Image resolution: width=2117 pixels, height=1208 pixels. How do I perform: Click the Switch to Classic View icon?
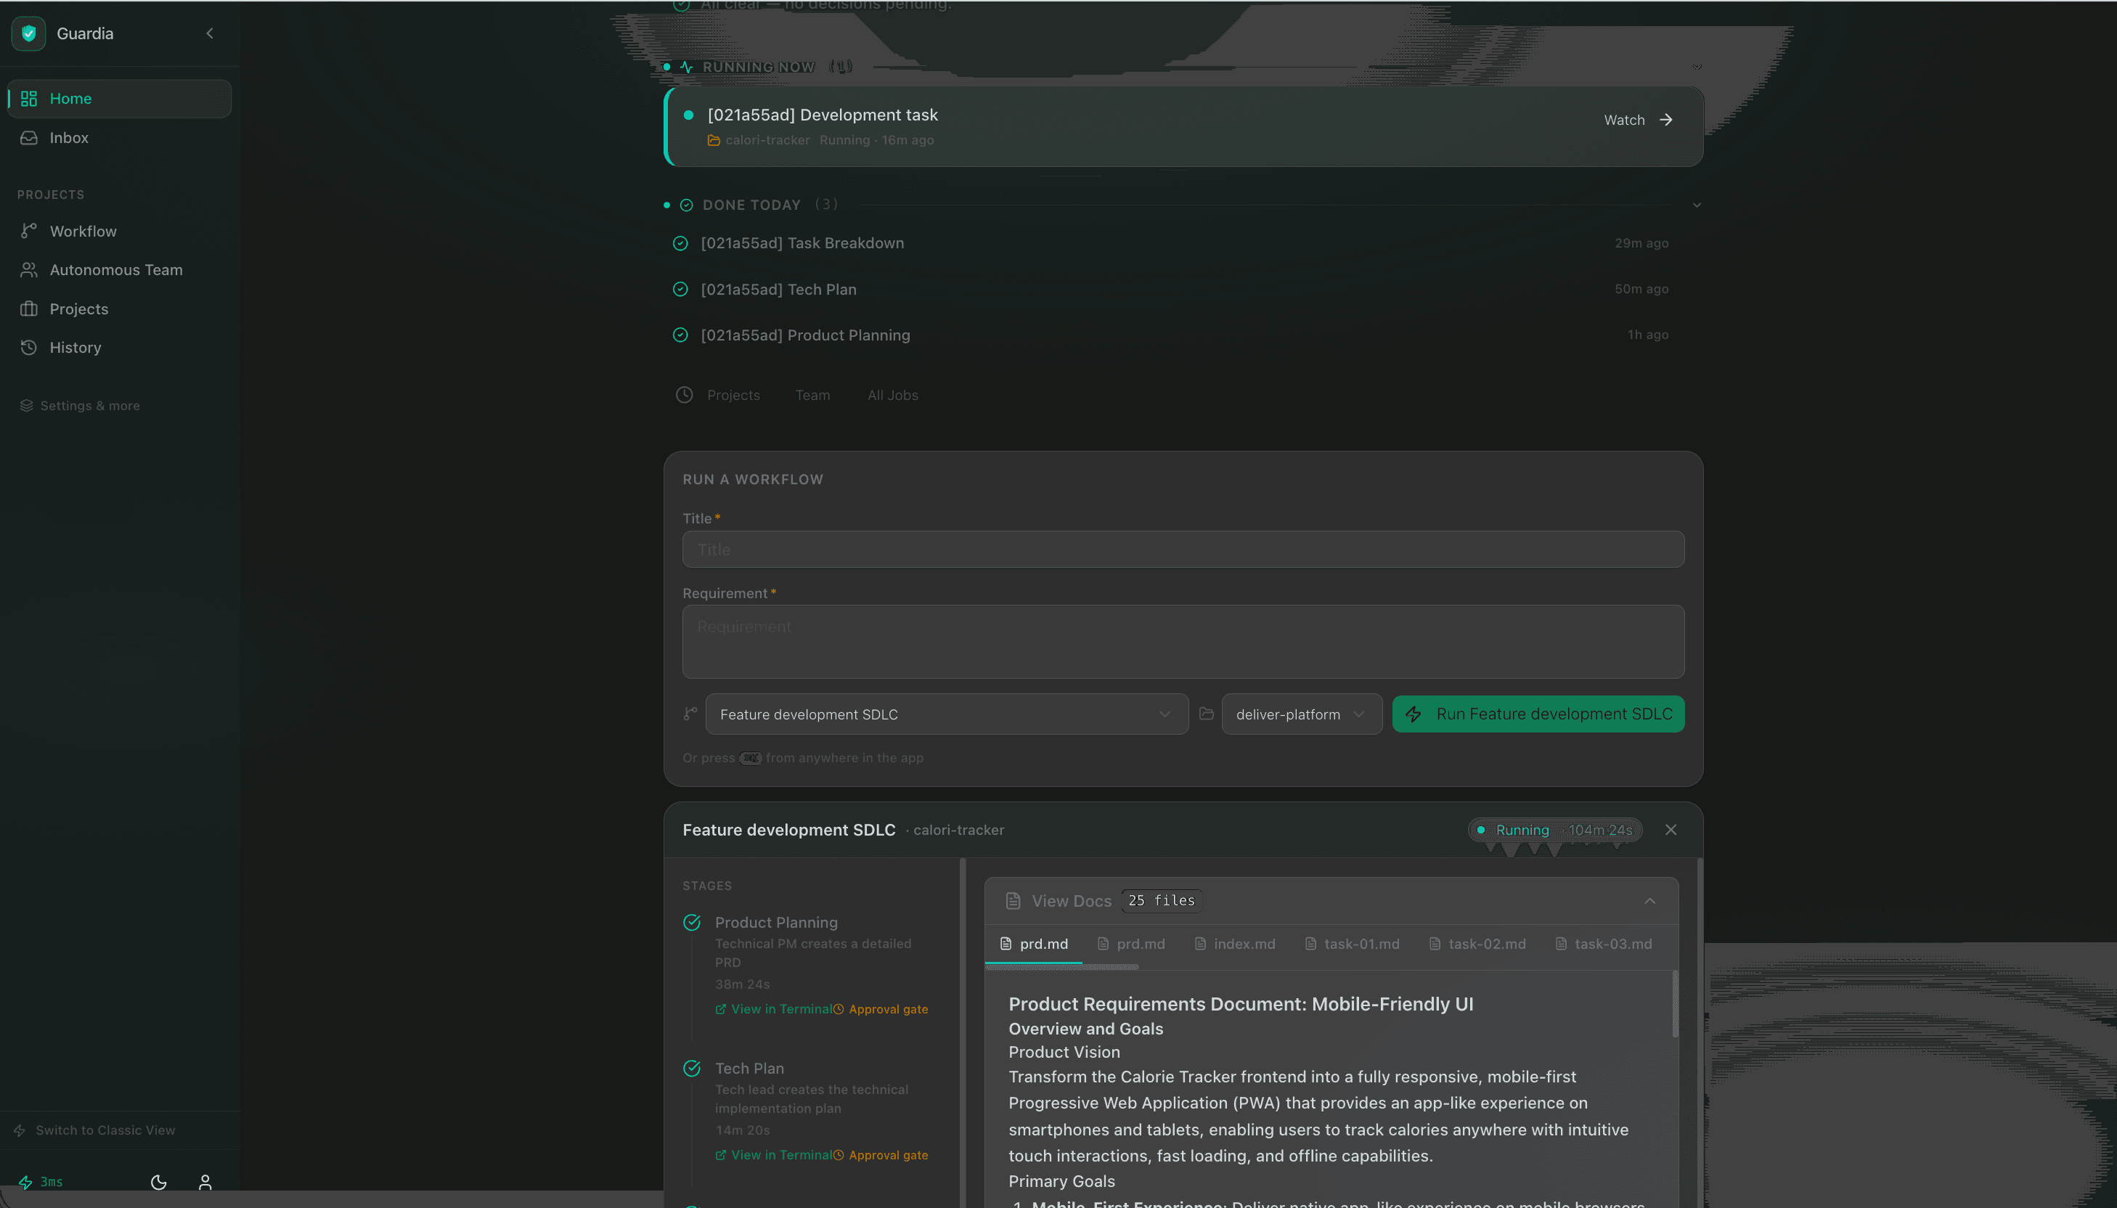[20, 1130]
